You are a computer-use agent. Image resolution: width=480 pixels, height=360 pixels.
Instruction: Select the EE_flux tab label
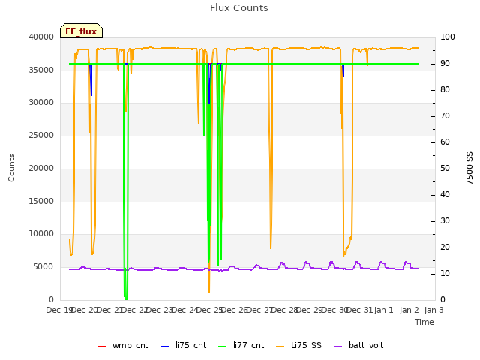pyautogui.click(x=81, y=31)
